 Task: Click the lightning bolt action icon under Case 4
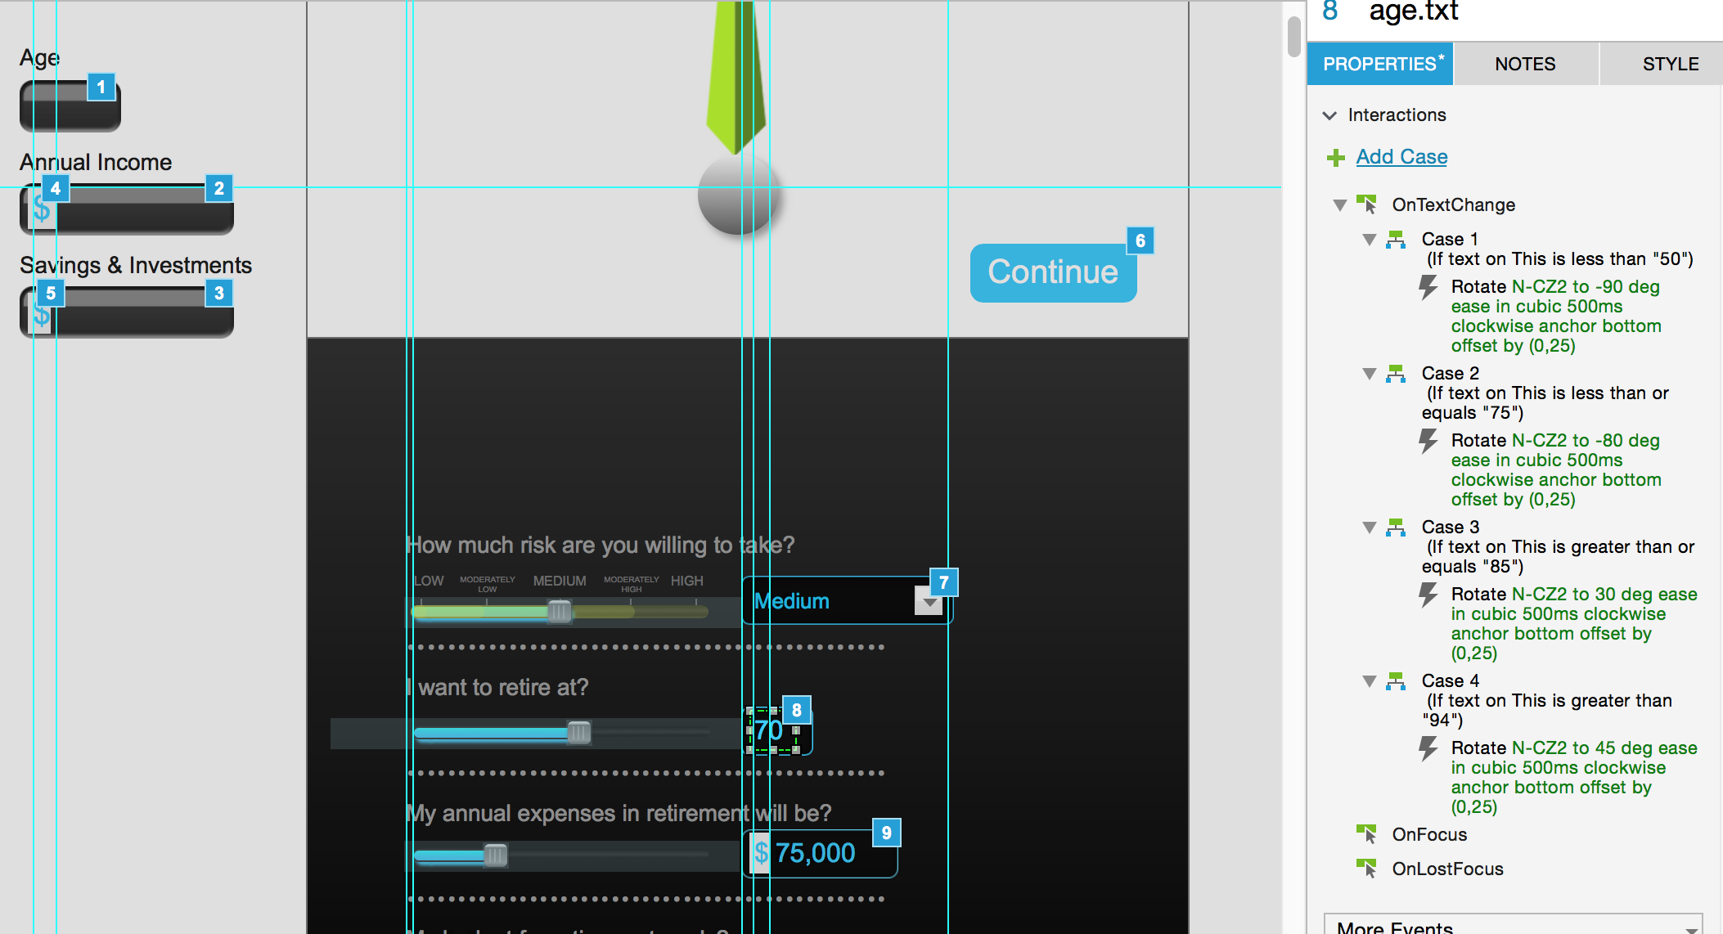1428,749
